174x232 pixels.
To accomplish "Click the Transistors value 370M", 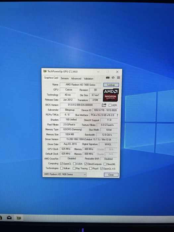I will [95, 100].
